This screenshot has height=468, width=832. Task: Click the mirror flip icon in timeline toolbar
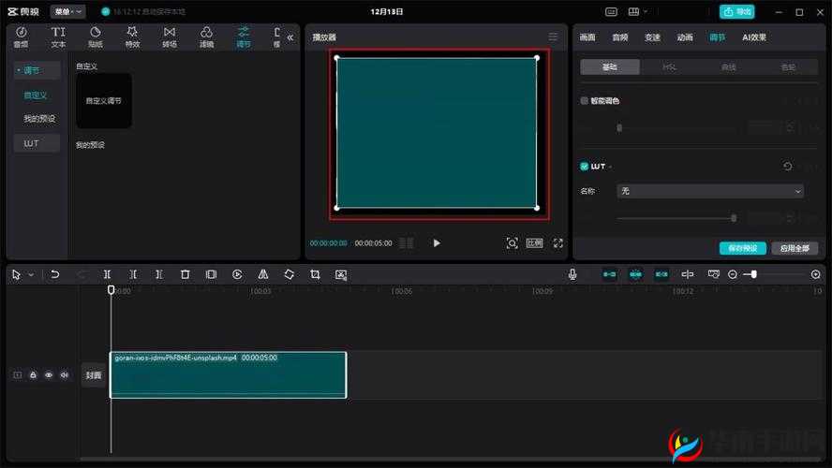tap(263, 274)
